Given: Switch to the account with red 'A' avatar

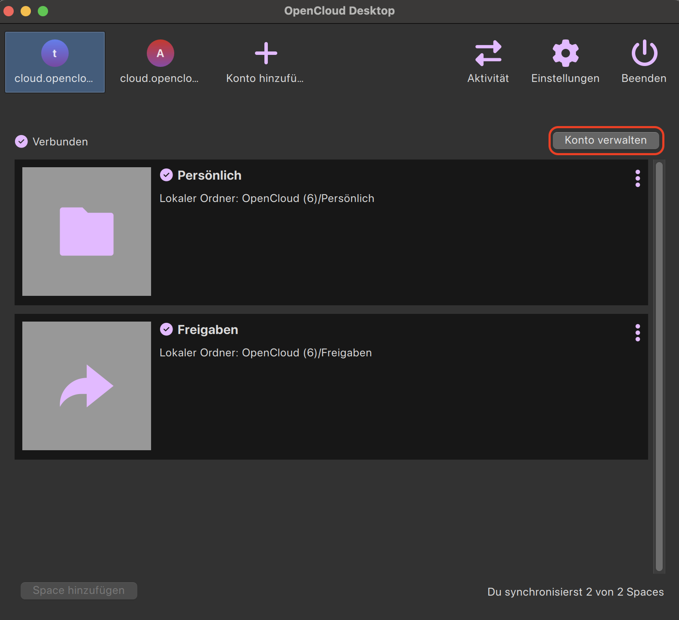Looking at the screenshot, I should click(160, 62).
